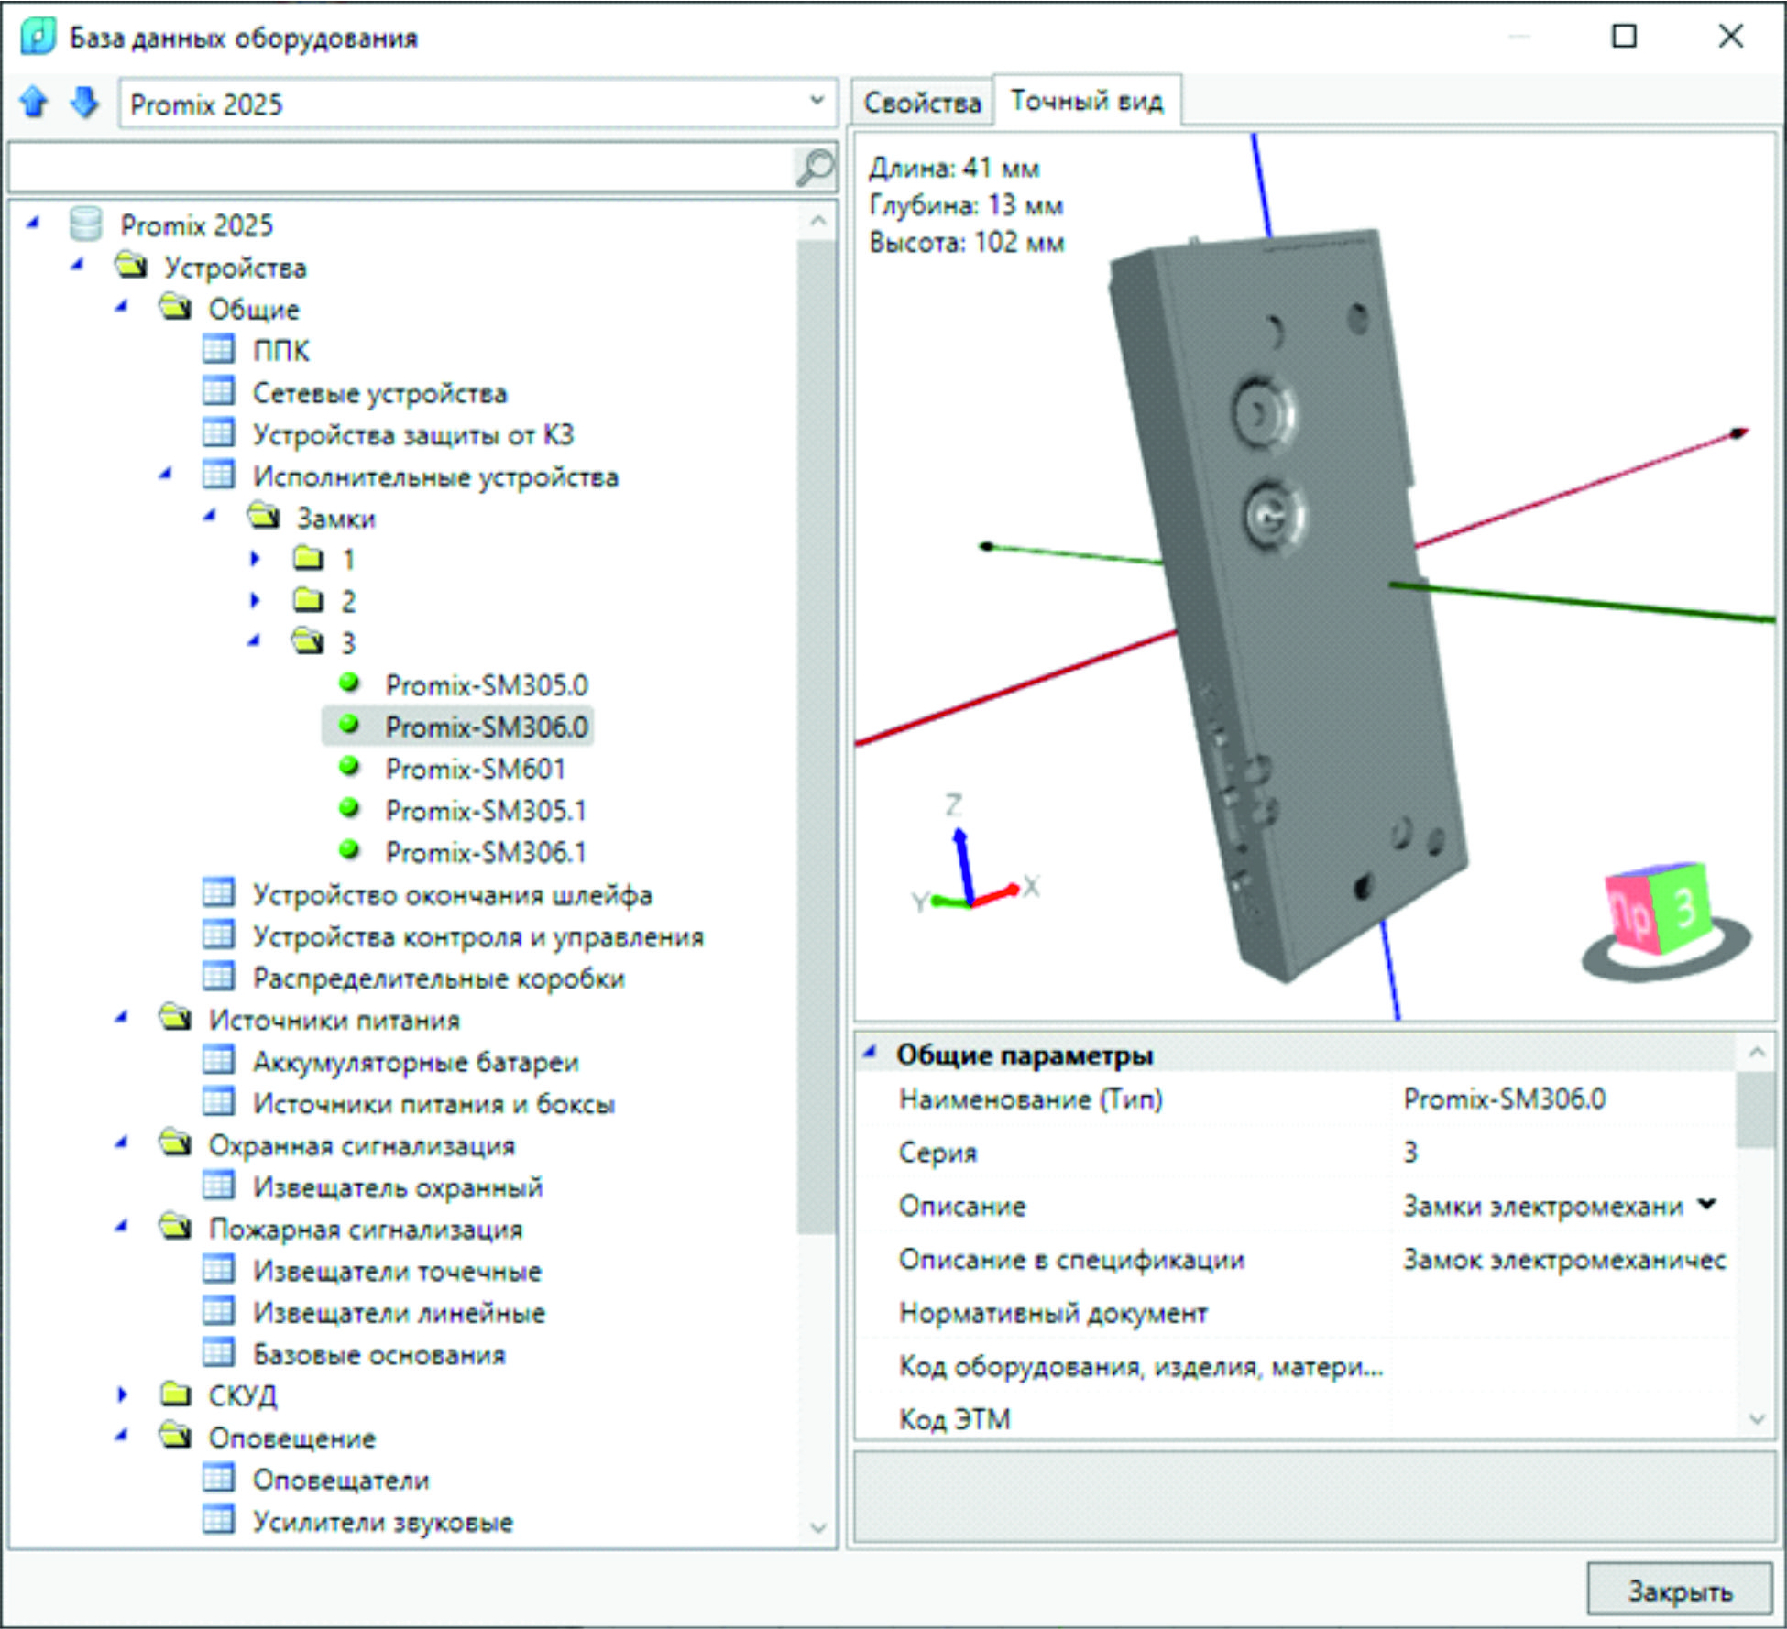Switch to the Точный вид tab
This screenshot has height=1629, width=1787.
(1087, 101)
